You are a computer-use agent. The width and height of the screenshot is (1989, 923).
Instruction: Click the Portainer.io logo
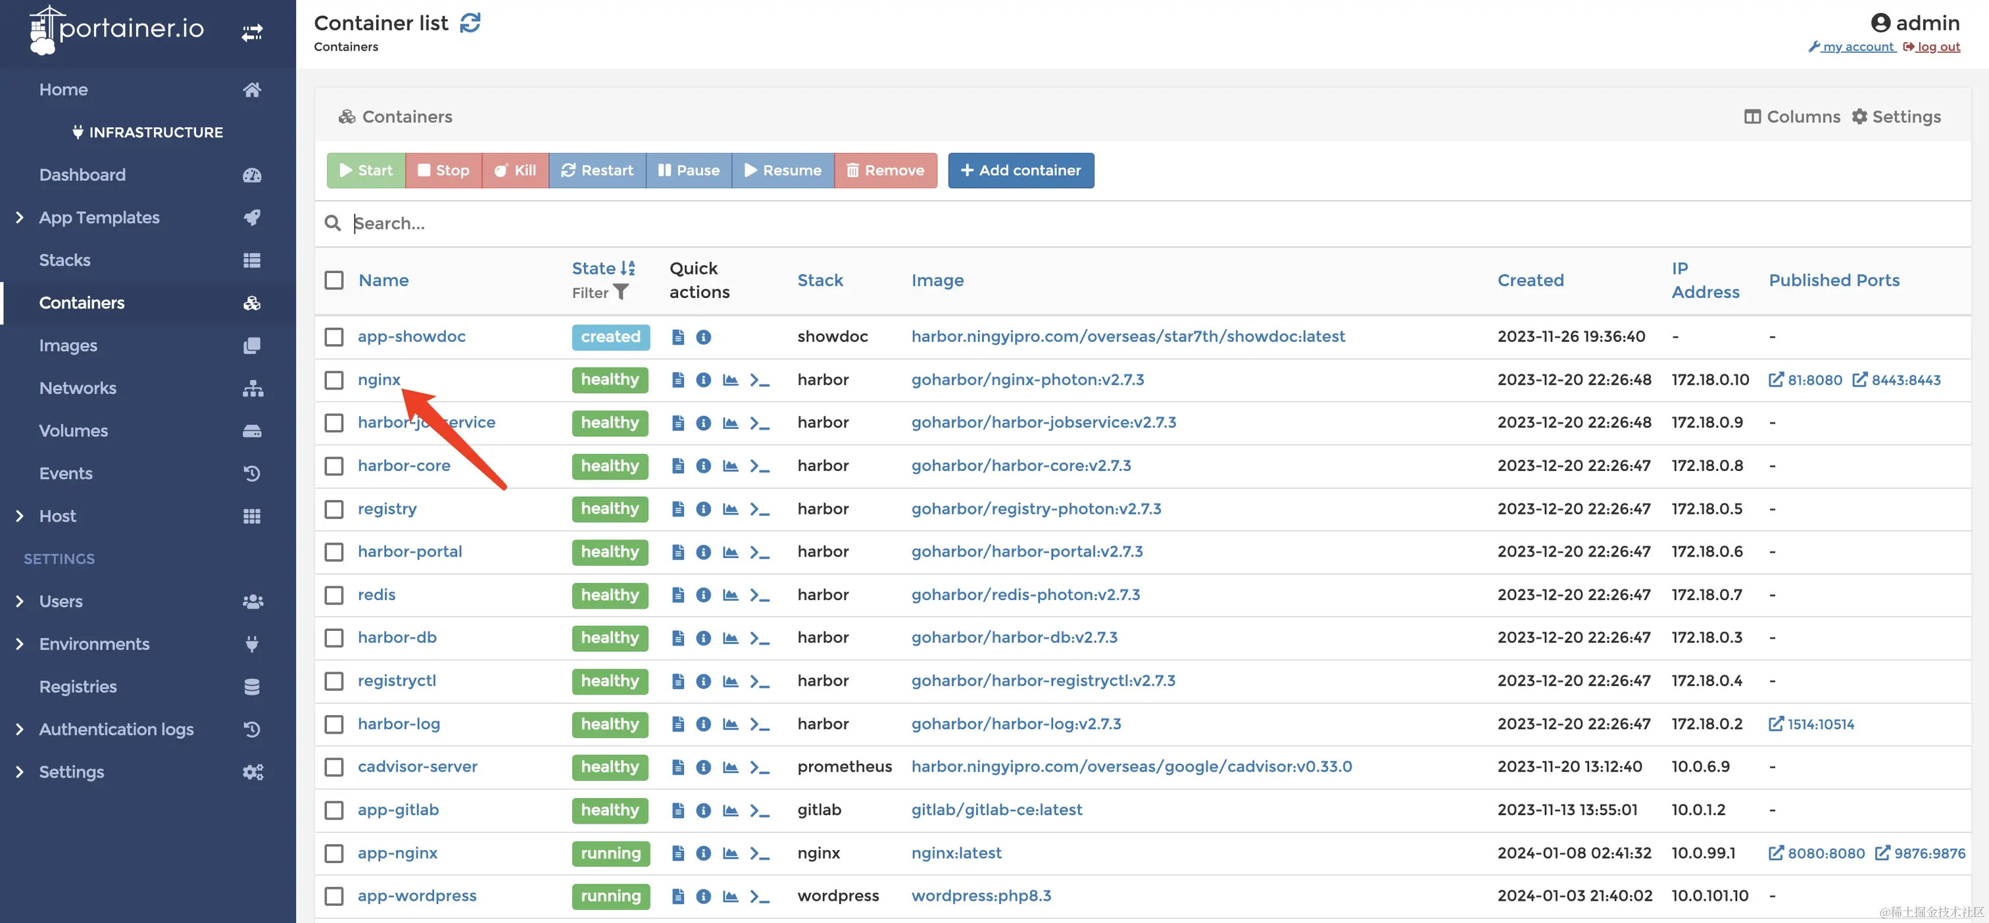click(116, 30)
